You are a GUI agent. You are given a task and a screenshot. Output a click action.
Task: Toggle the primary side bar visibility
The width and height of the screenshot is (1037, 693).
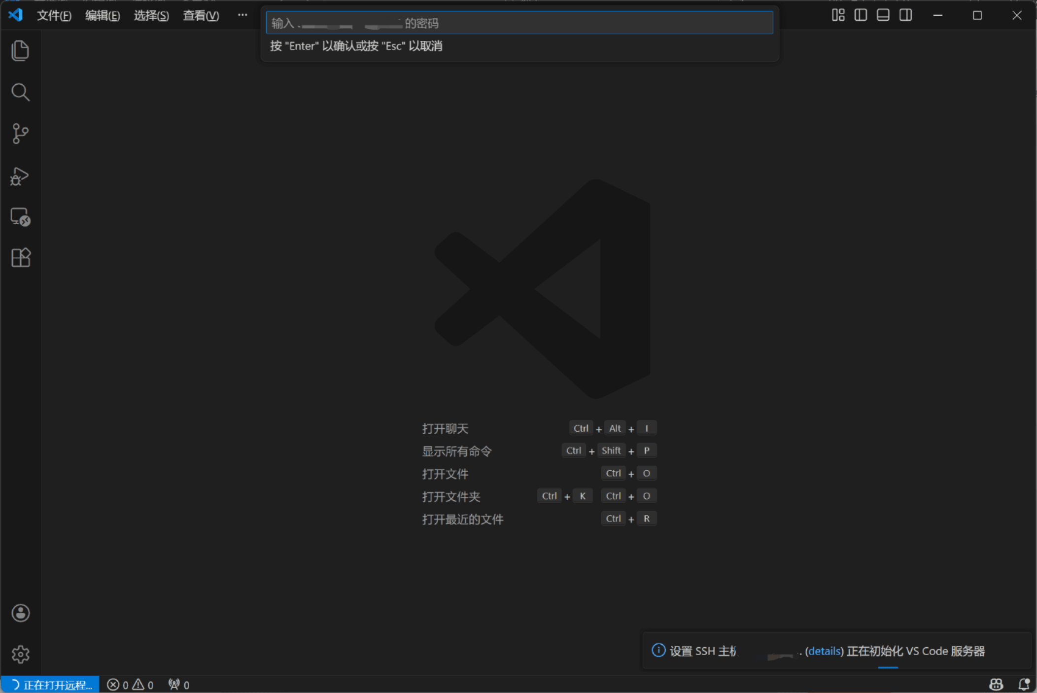pyautogui.click(x=861, y=15)
